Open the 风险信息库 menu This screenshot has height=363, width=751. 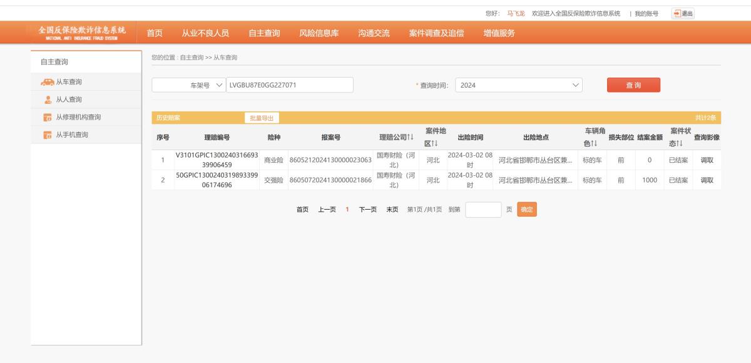(319, 33)
